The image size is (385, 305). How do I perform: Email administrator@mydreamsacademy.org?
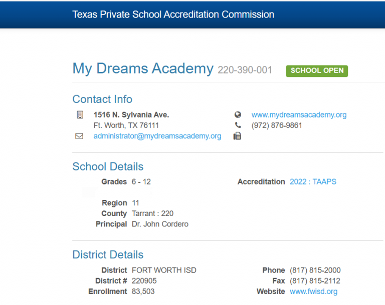(157, 136)
